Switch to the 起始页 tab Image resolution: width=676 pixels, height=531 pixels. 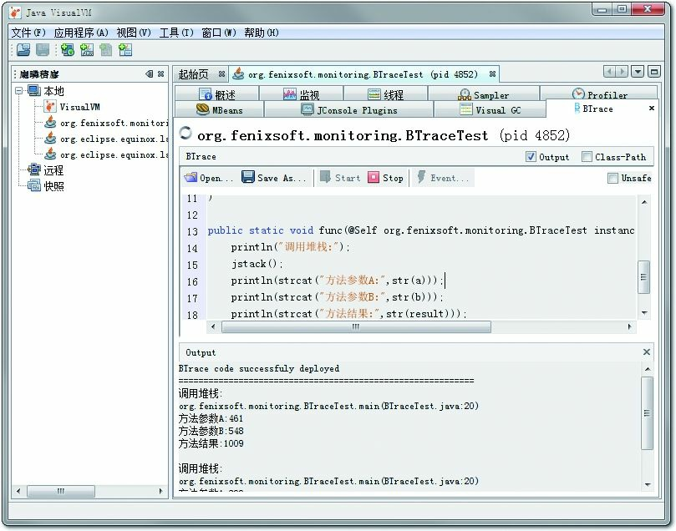click(194, 74)
